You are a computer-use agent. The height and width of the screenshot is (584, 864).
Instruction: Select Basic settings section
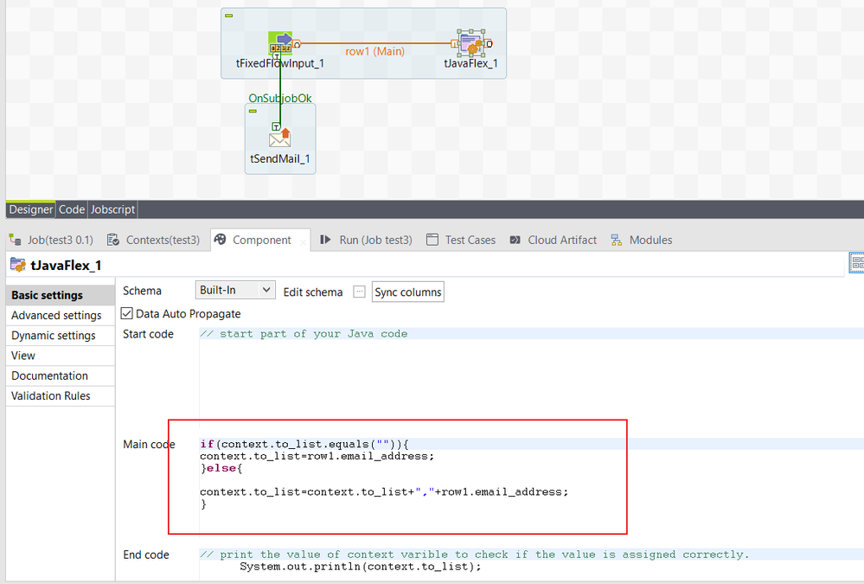coord(60,295)
